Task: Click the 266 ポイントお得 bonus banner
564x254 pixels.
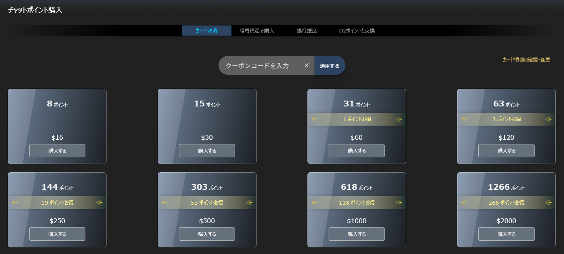Action: coord(506,203)
